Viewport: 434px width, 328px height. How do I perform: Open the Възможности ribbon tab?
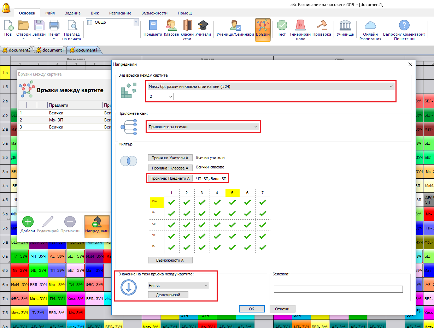pos(154,13)
